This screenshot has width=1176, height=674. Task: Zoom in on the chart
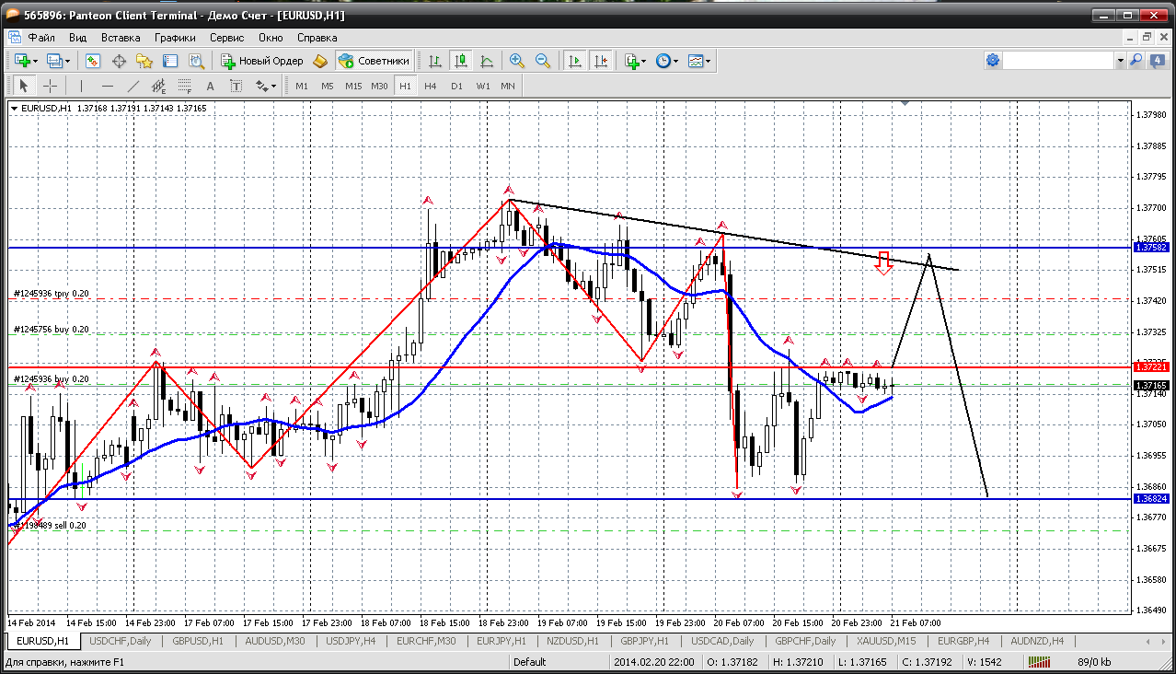click(517, 61)
